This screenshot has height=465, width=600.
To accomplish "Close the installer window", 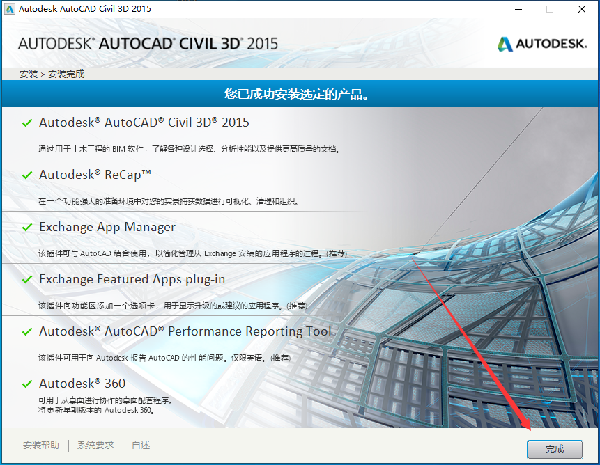I will (x=582, y=9).
